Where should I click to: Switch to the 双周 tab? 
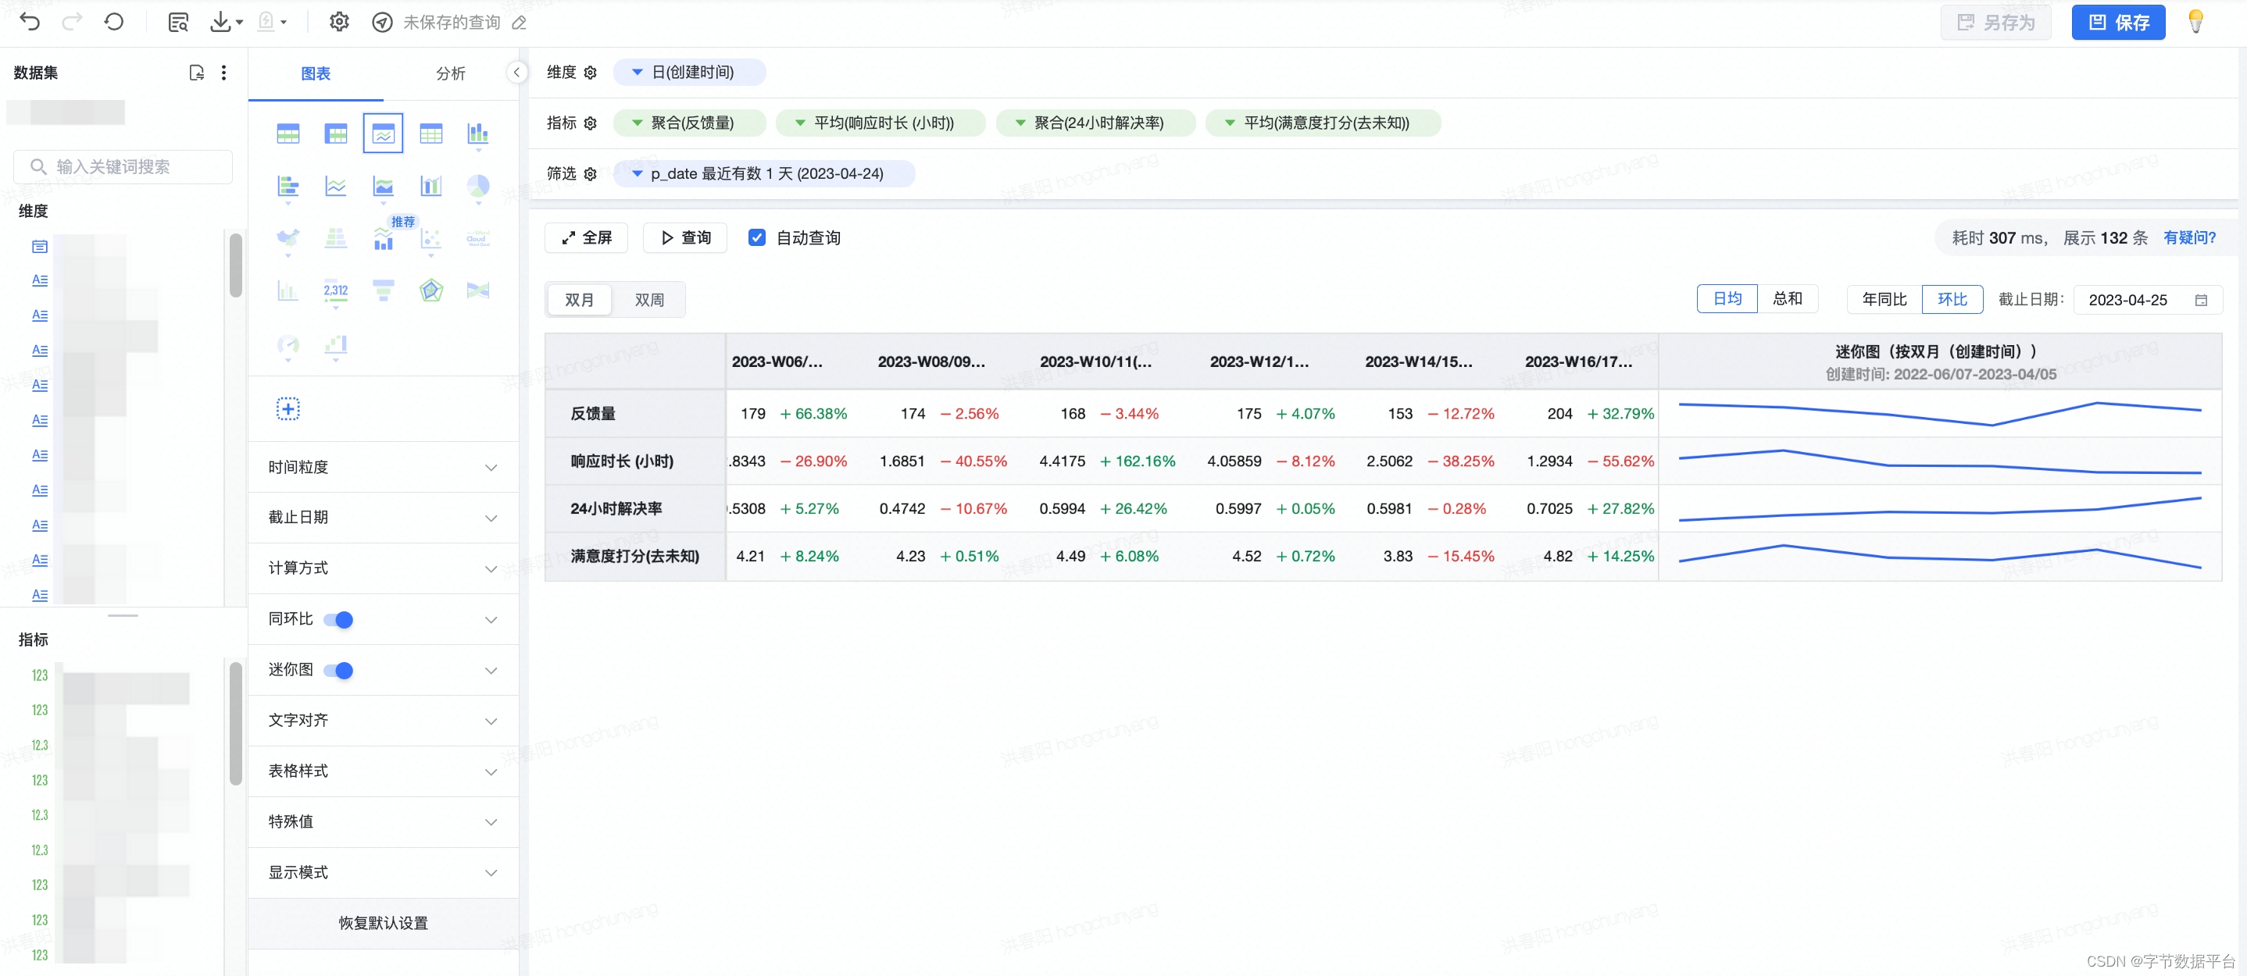pyautogui.click(x=649, y=300)
